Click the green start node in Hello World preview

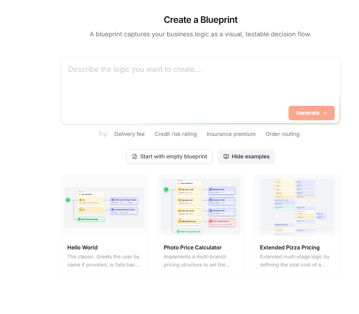pyautogui.click(x=68, y=200)
